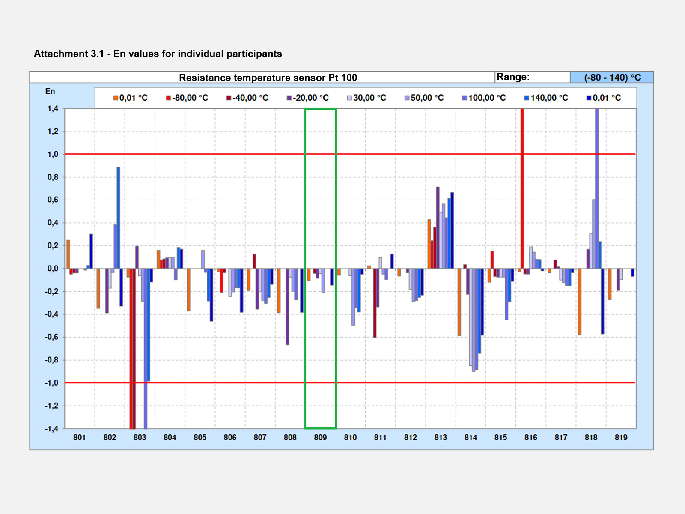
Task: Click the tall red bar at participant 816
Action: tap(522, 188)
